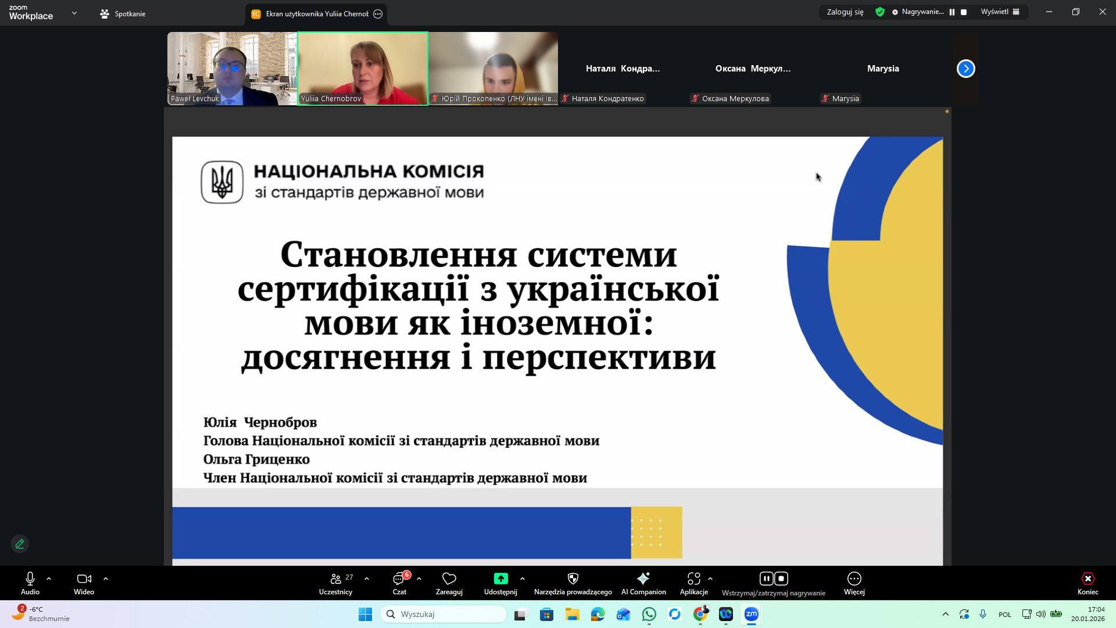Open the Uczestnicy participants list
Viewport: 1116px width, 628px height.
coord(335,583)
